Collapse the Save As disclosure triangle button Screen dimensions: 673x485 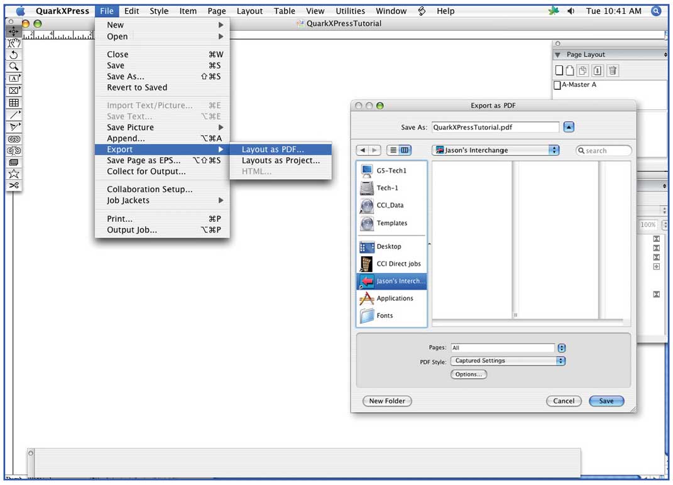[x=569, y=127]
